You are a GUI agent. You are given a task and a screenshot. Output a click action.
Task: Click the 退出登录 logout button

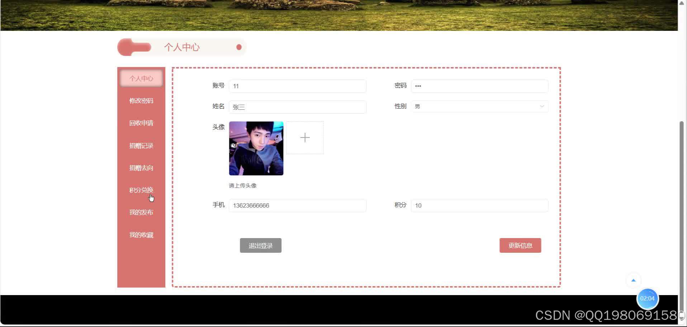click(x=261, y=246)
